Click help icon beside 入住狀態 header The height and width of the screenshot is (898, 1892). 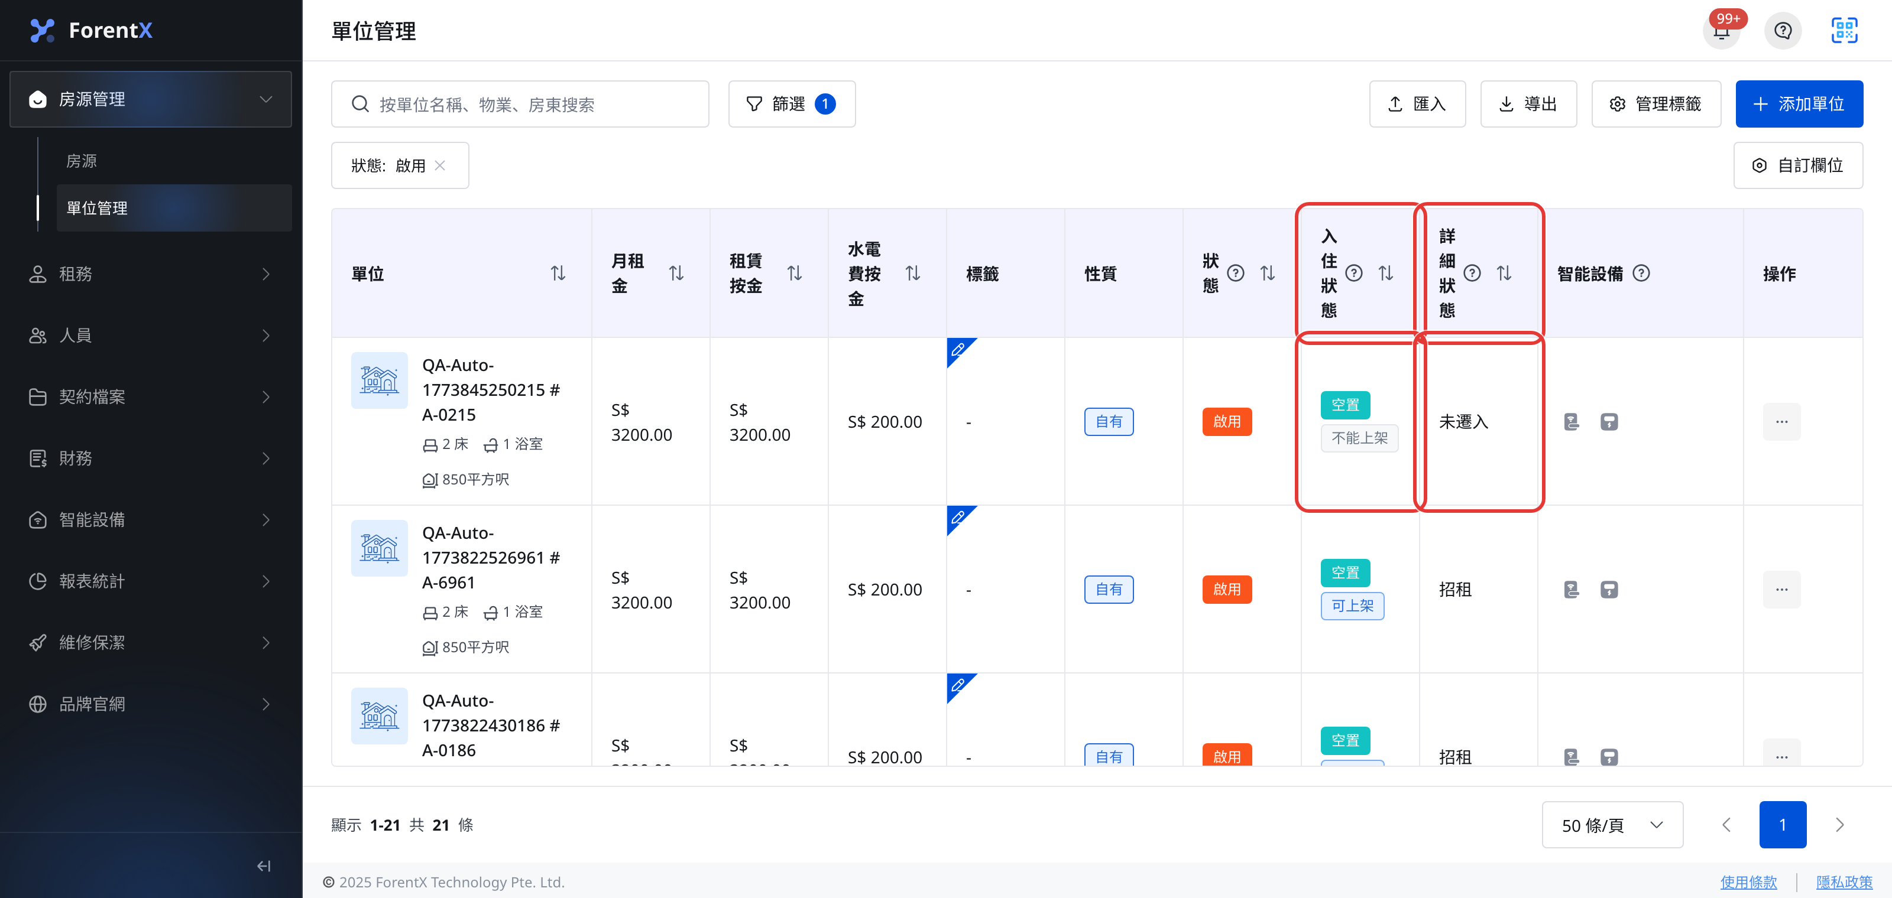pos(1353,274)
